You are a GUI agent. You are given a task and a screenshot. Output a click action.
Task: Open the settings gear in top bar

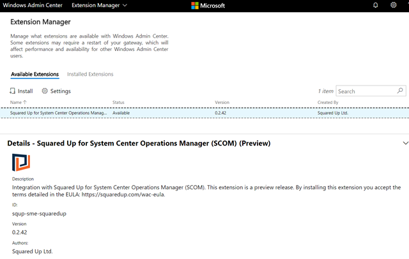click(x=394, y=5)
